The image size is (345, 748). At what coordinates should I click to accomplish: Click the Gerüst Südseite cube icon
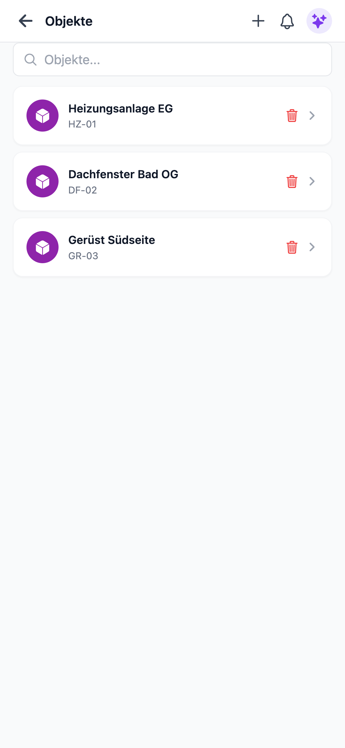42,247
